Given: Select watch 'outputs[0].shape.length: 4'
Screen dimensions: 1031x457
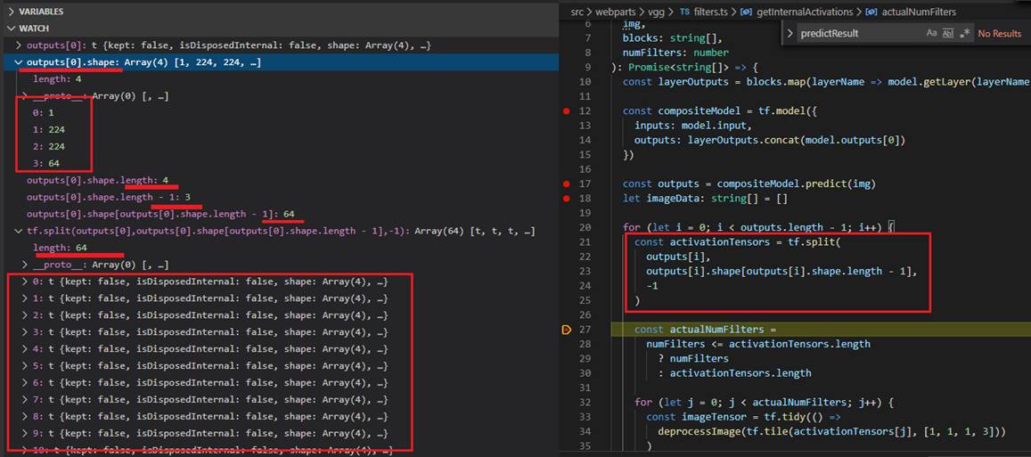Looking at the screenshot, I should [x=280, y=181].
